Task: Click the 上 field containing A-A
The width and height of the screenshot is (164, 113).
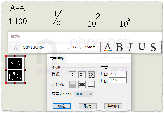Action: 118,74
